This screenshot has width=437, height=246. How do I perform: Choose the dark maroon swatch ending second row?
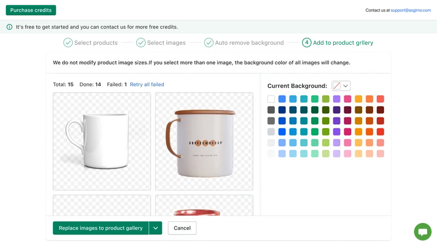pos(380,110)
